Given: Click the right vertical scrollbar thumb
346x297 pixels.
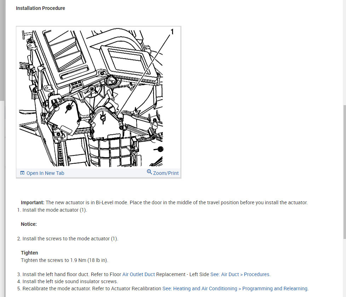Looking at the screenshot, I should point(345,172).
